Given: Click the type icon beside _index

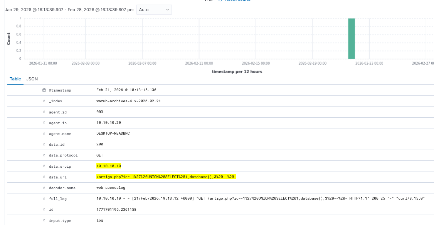Looking at the screenshot, I should [44, 101].
